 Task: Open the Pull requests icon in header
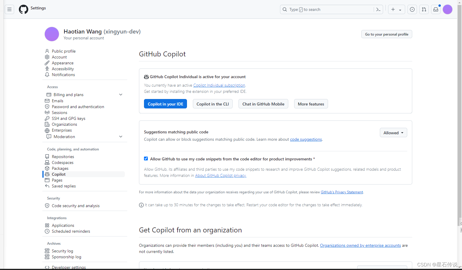click(424, 9)
